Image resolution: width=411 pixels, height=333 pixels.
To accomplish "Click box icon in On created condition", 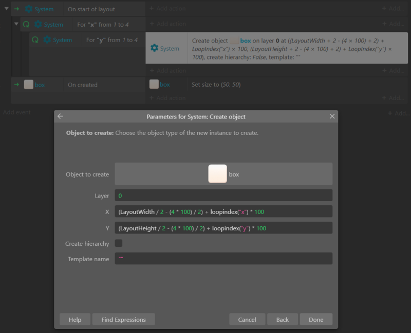I will click(x=29, y=85).
